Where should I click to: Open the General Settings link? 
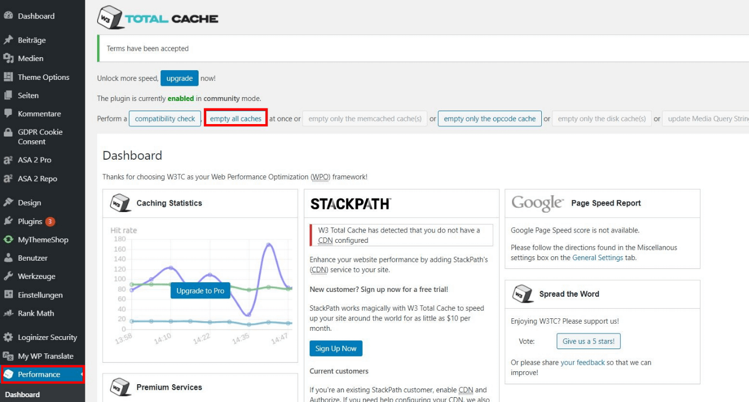[x=598, y=257]
